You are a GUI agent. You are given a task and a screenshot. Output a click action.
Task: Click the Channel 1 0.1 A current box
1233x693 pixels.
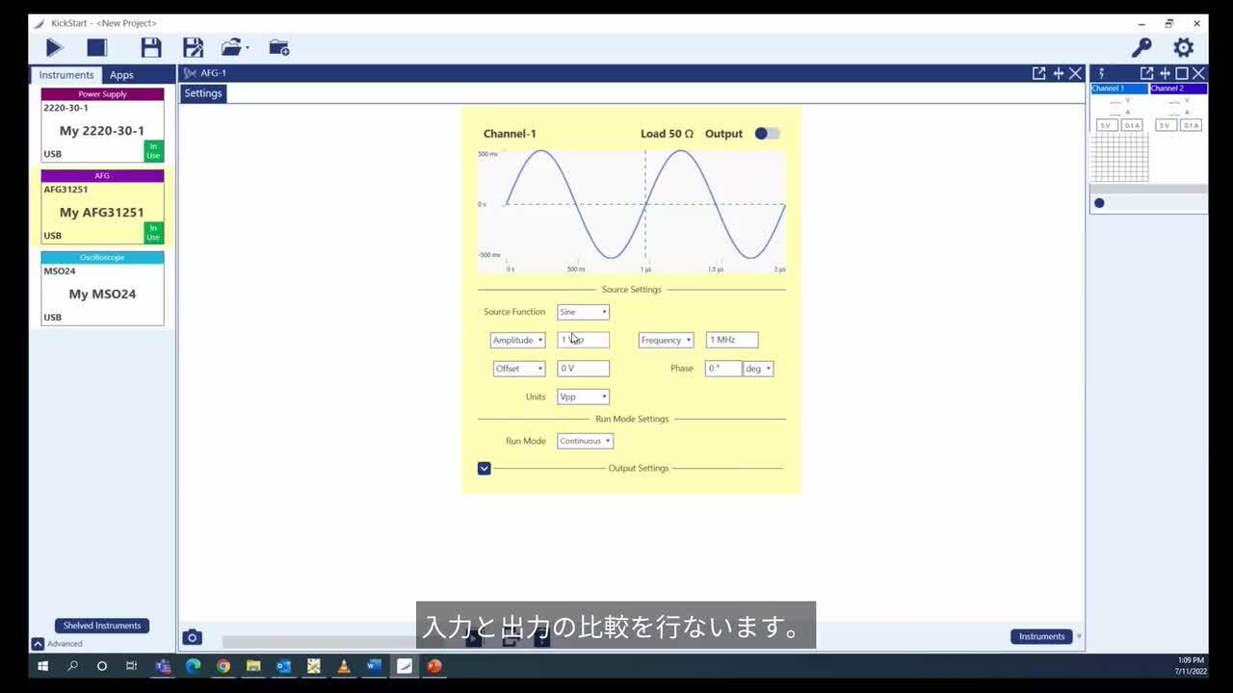tap(1132, 125)
